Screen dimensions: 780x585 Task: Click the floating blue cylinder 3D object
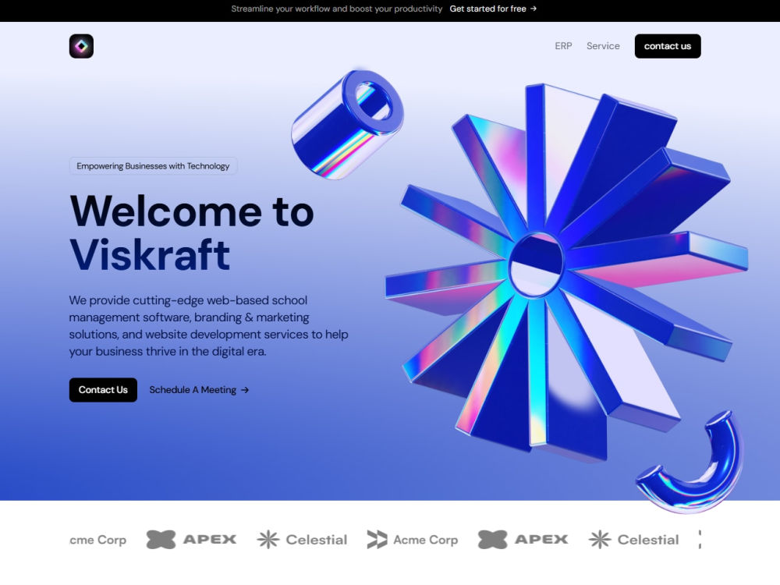347,124
